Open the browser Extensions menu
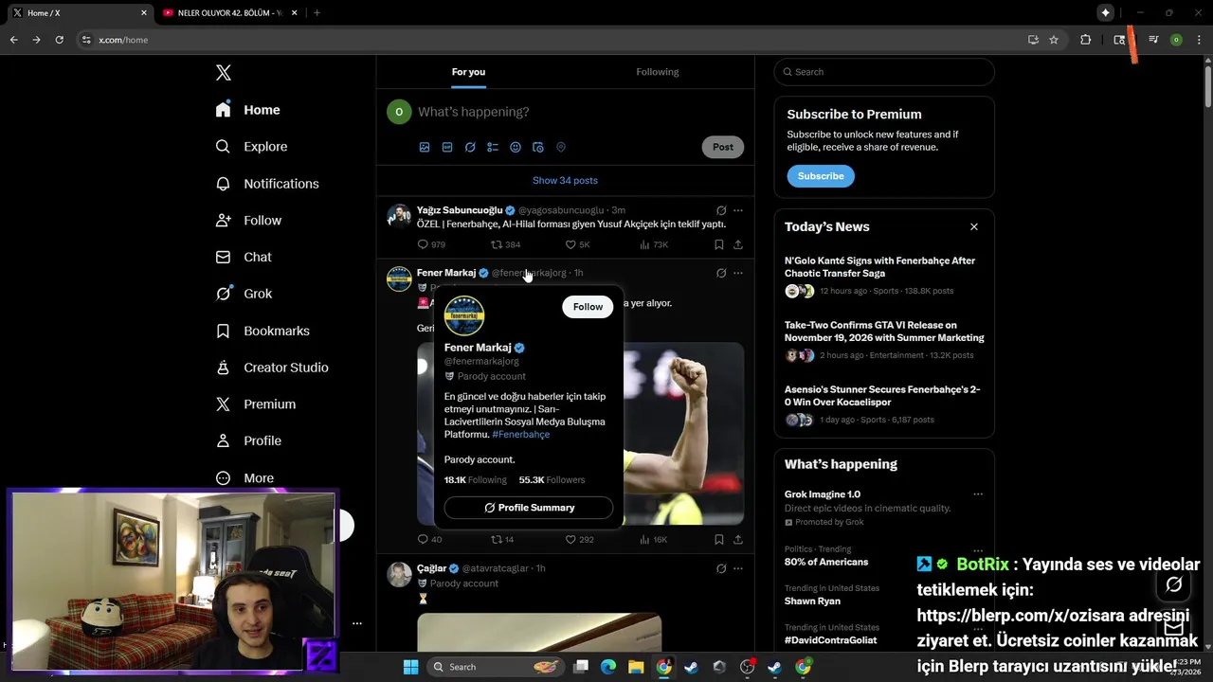This screenshot has width=1213, height=682. pyautogui.click(x=1086, y=40)
